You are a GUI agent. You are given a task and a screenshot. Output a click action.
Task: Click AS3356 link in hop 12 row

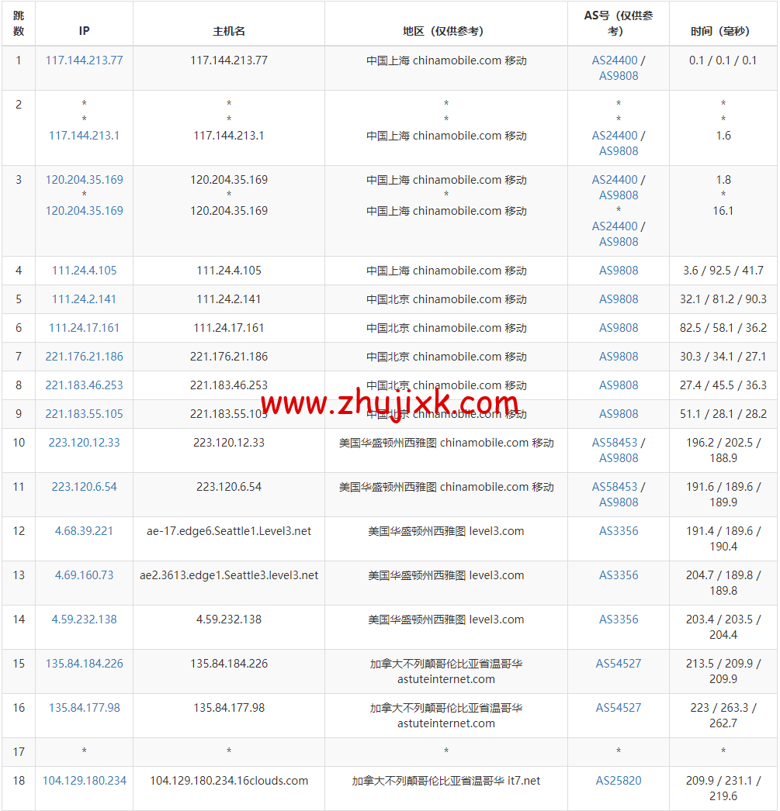[x=619, y=531]
